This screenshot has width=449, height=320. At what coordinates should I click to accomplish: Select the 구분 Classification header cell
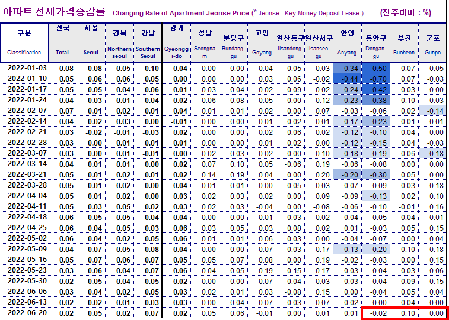click(x=24, y=43)
